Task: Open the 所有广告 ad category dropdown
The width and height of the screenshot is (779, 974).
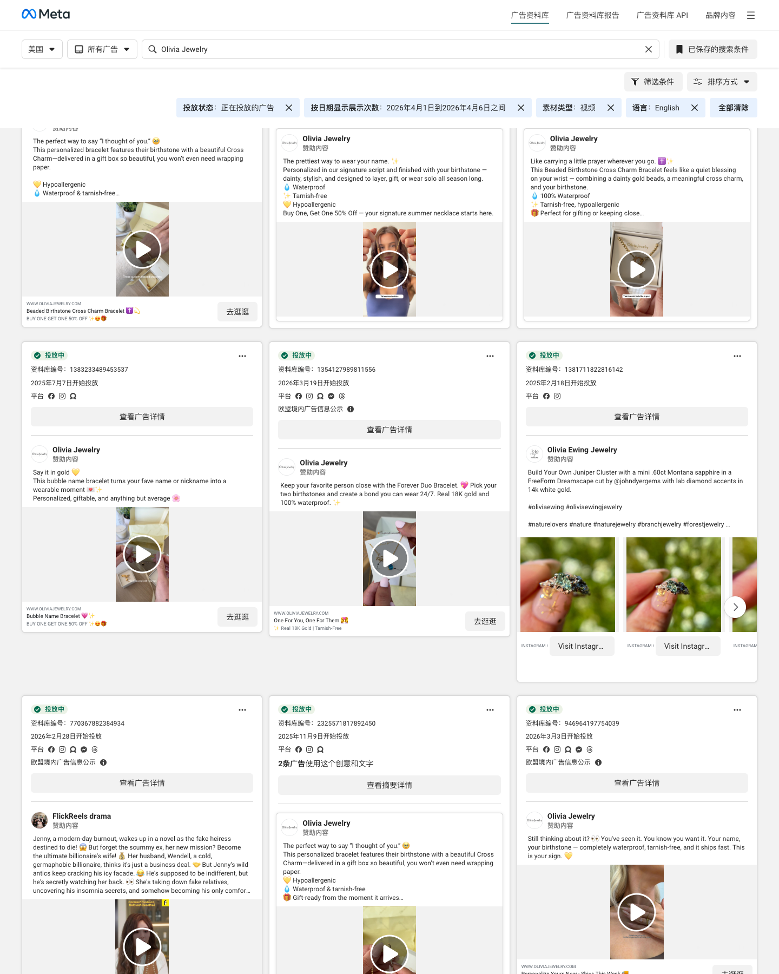Action: [x=102, y=49]
